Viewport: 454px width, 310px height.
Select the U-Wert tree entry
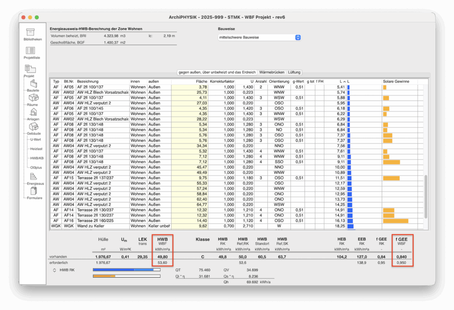36,139
